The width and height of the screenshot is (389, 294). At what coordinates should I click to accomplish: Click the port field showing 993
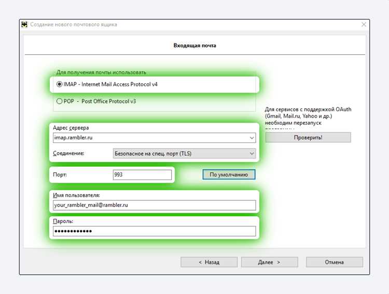(x=142, y=174)
